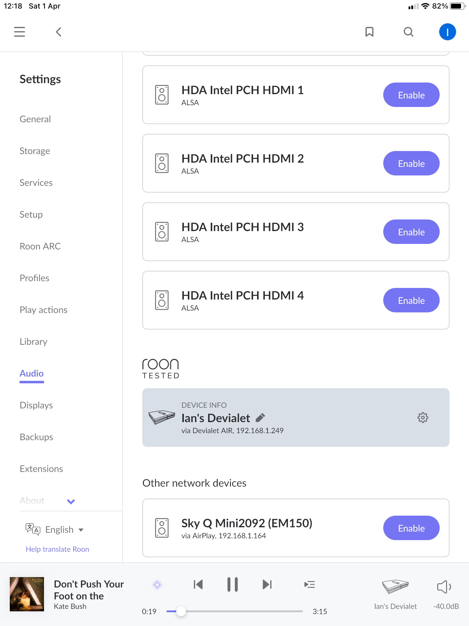
Task: Open the English language dropdown
Action: click(64, 530)
